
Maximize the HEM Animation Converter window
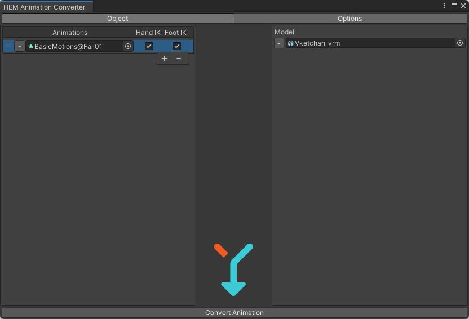point(454,6)
